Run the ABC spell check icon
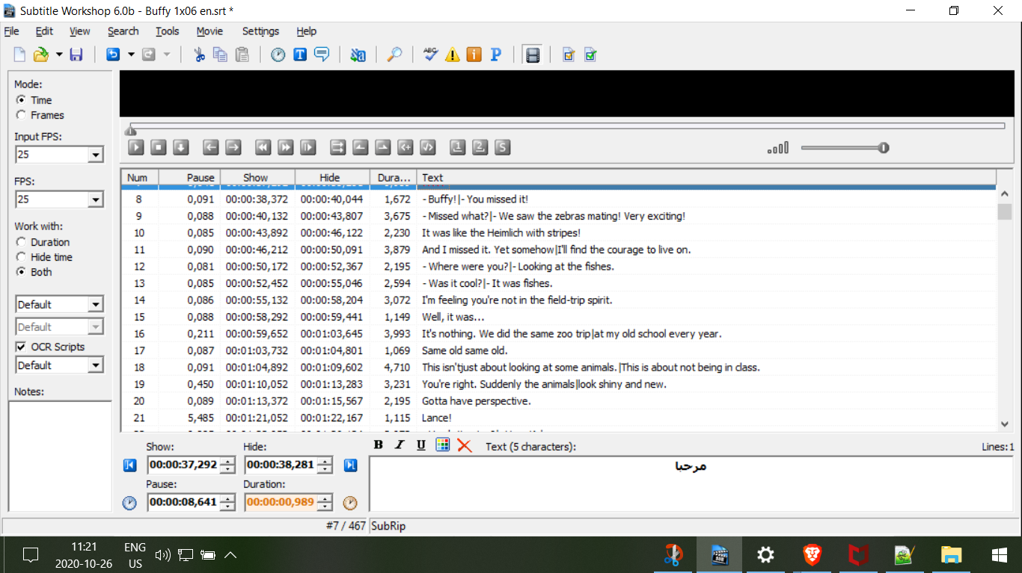Screen dimensions: 1022x573 430,55
